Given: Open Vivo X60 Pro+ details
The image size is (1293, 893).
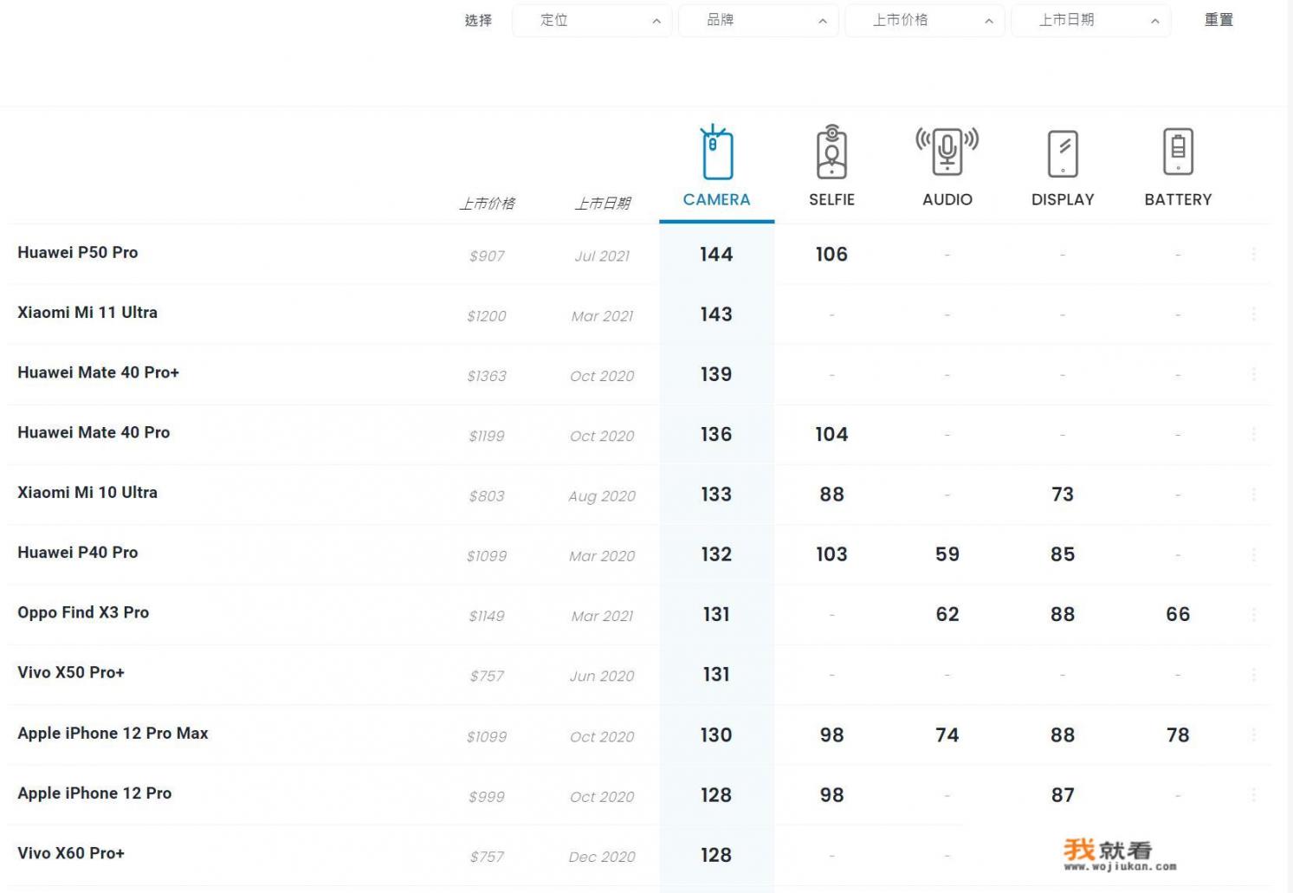Looking at the screenshot, I should coord(71,853).
